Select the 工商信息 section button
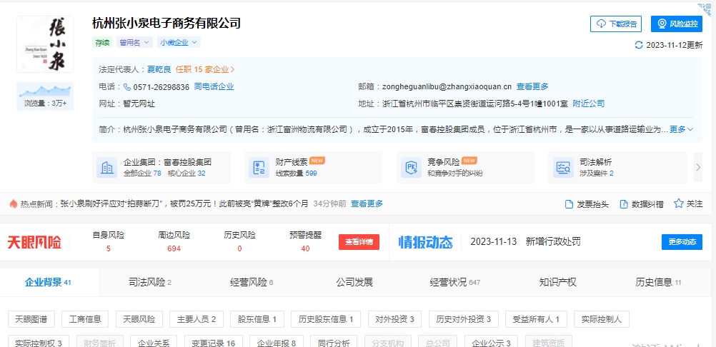 [85, 319]
